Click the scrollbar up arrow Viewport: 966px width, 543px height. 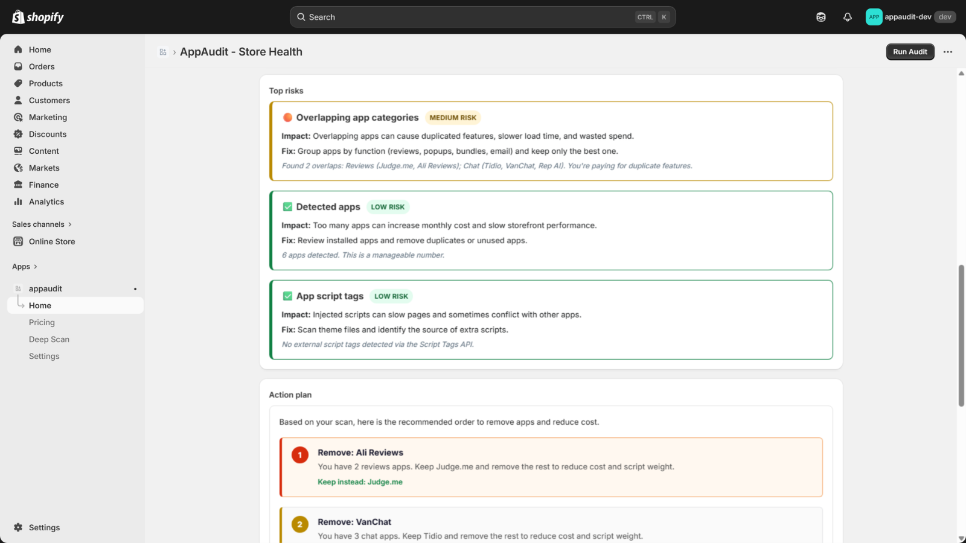click(961, 74)
